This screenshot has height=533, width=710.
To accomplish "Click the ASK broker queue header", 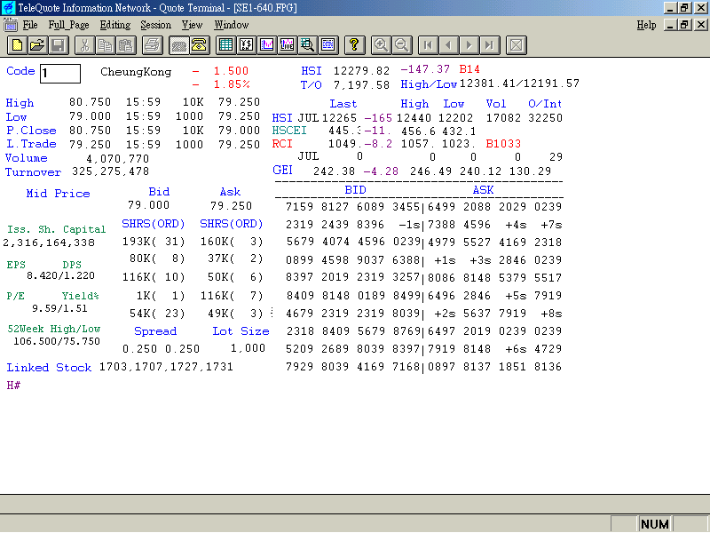I will pos(483,190).
